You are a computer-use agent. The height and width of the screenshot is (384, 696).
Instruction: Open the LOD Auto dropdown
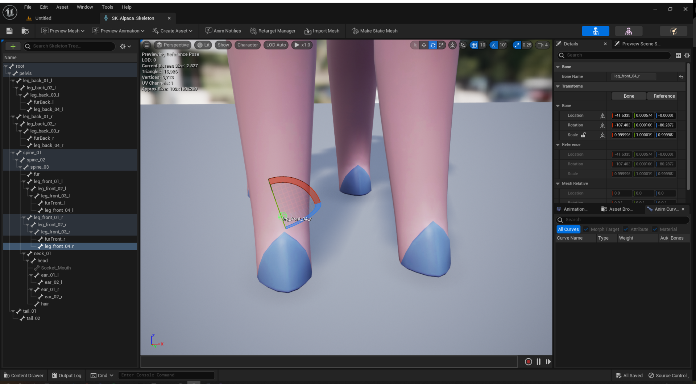pyautogui.click(x=276, y=45)
